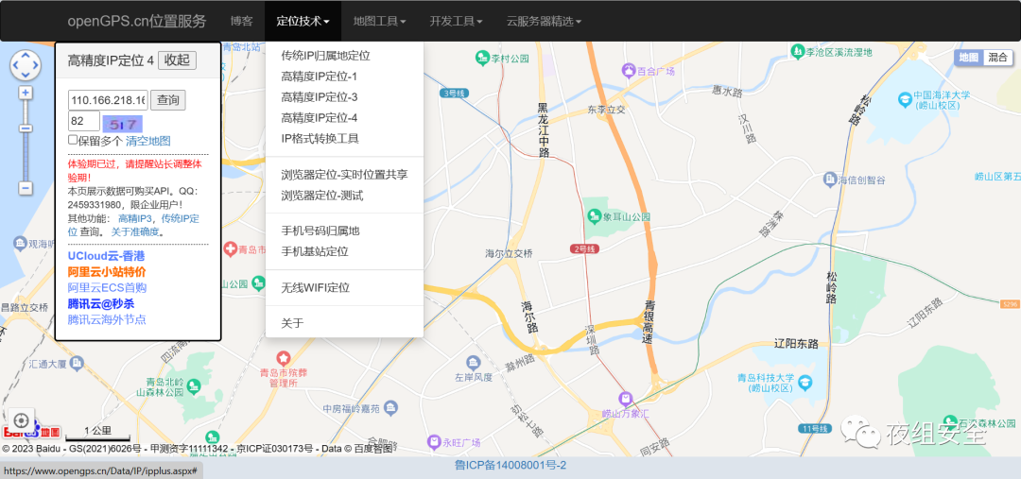
Task: Switch map to 混合 hybrid view
Action: tap(997, 58)
